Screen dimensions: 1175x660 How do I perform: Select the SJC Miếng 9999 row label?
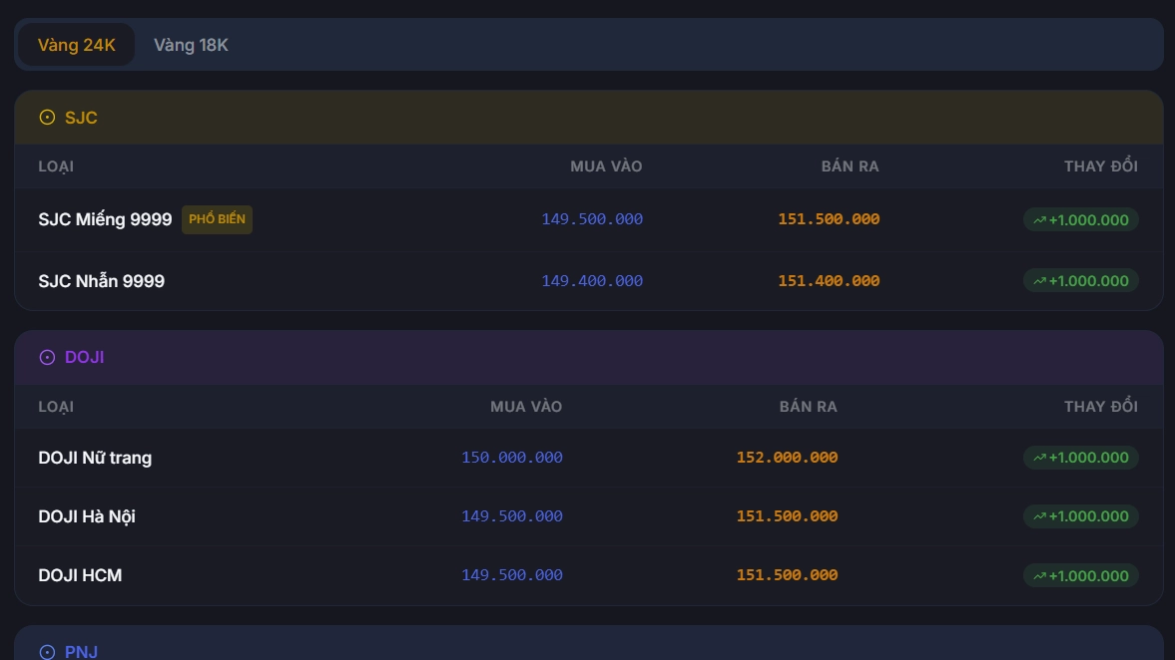coord(105,219)
